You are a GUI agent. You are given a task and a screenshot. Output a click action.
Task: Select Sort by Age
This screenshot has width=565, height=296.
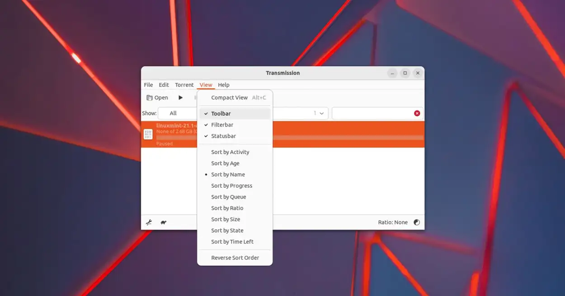(x=235, y=163)
